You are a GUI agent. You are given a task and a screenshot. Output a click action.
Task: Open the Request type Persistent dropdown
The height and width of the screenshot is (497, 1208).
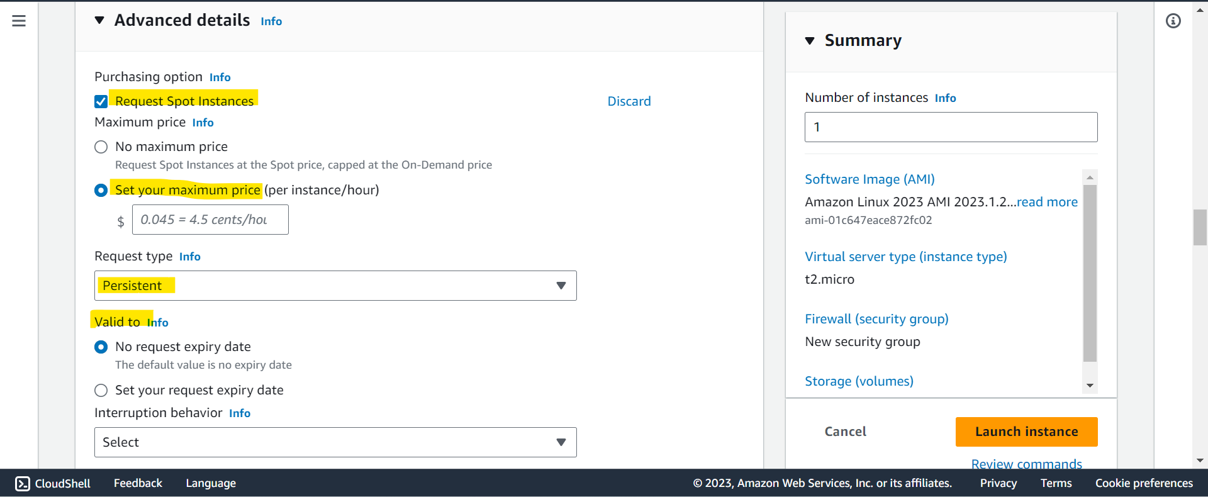[x=335, y=286]
